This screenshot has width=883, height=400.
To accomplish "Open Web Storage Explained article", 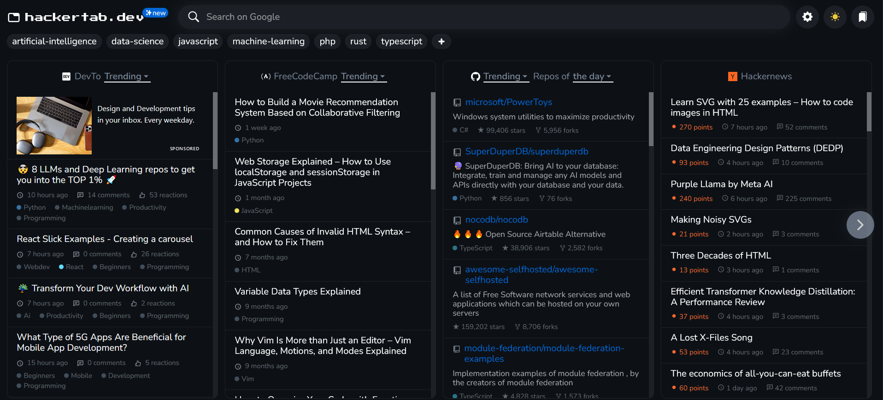I will pyautogui.click(x=312, y=172).
